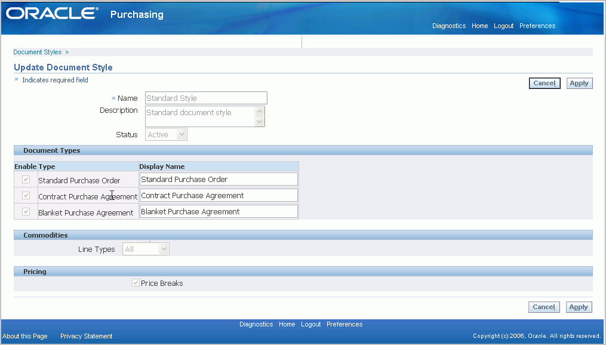Click the bottom Cancel button
The height and width of the screenshot is (345, 606).
[x=544, y=307]
